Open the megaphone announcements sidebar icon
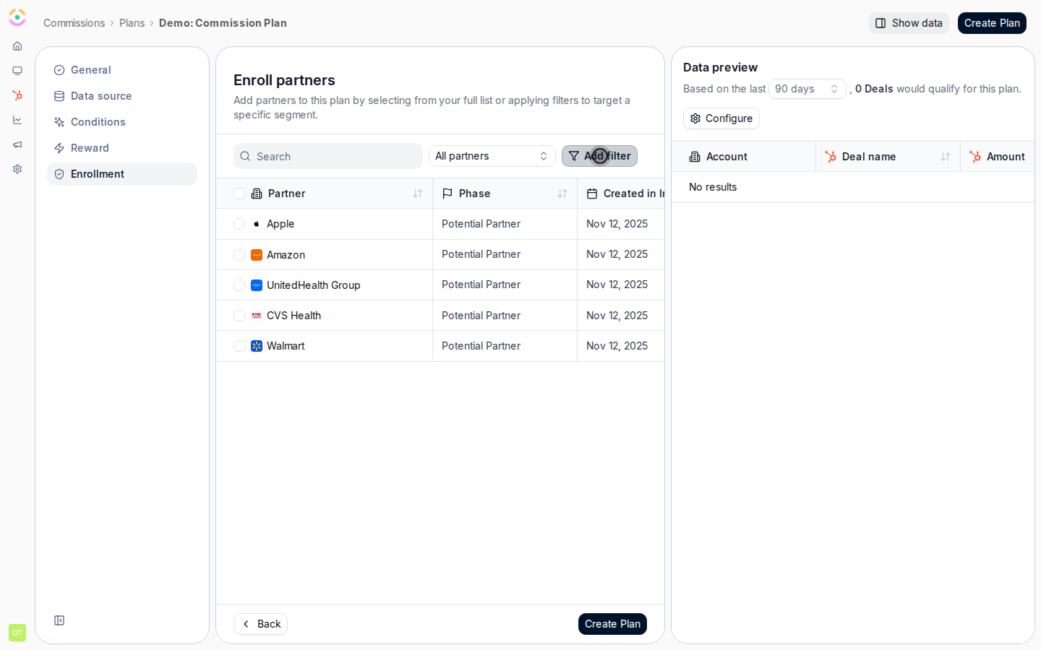The width and height of the screenshot is (1041, 650). [x=17, y=144]
